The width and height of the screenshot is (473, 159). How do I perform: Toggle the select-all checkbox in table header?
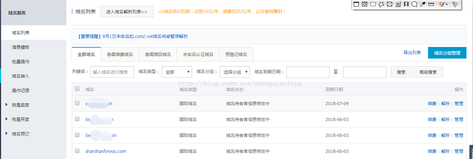77,89
